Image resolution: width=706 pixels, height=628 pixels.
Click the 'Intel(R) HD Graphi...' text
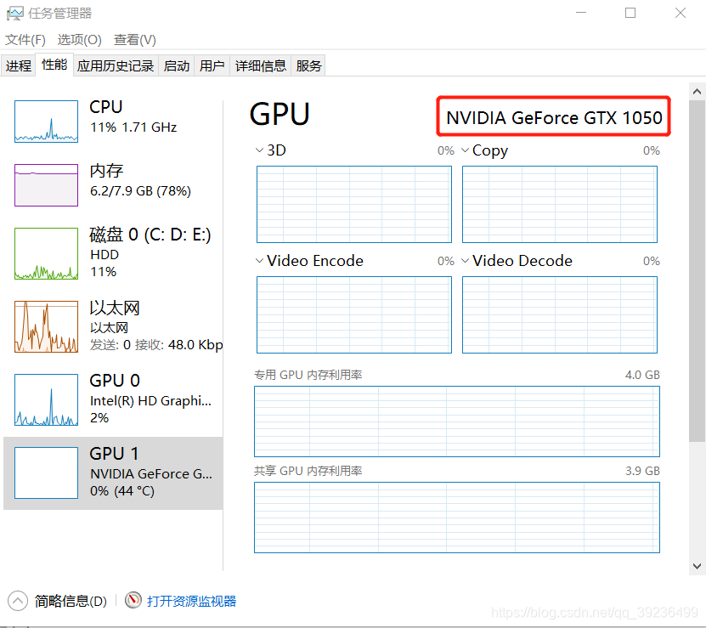point(150,400)
